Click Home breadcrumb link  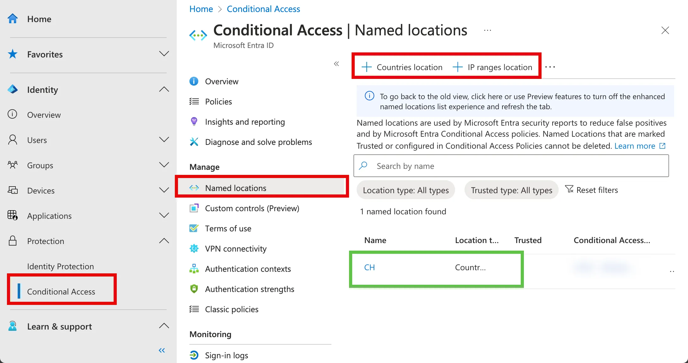(x=201, y=9)
